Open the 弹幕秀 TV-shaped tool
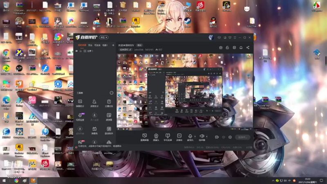This screenshot has height=184, width=327. (x=94, y=130)
